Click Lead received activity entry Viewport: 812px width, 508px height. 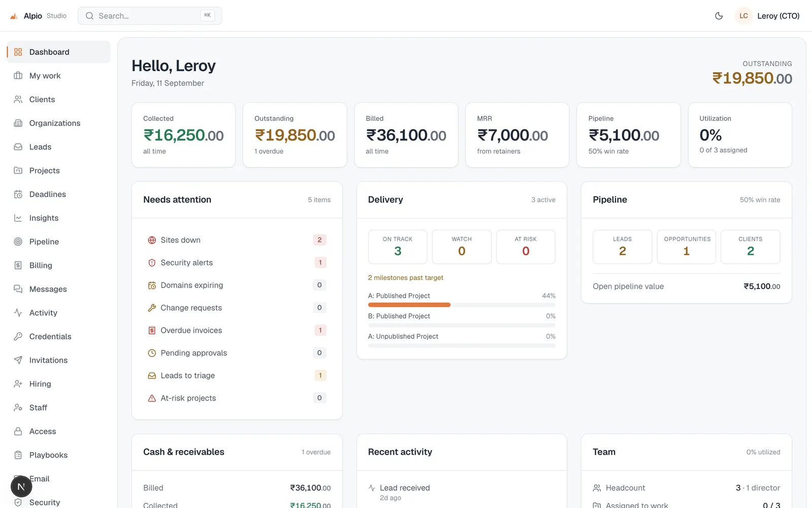pos(462,492)
